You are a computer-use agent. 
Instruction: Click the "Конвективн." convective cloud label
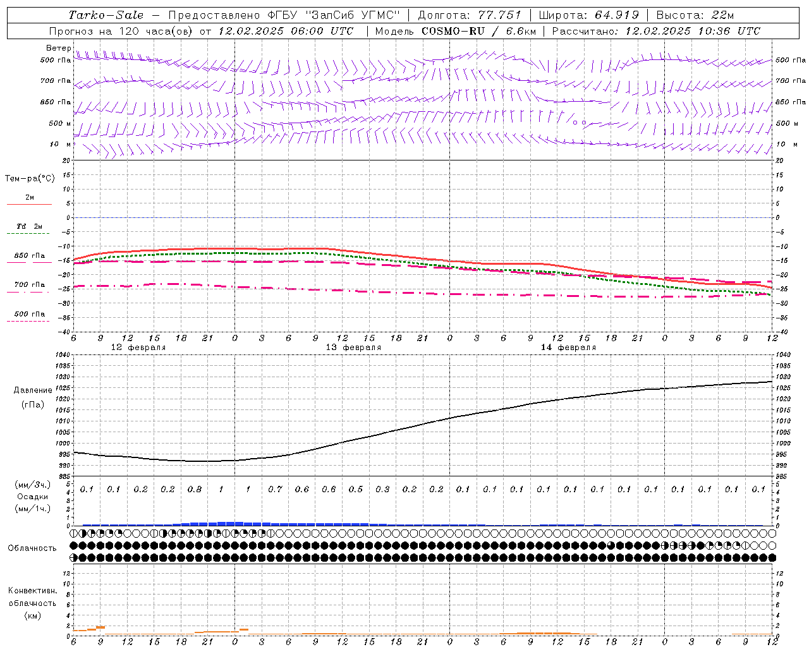tap(32, 591)
